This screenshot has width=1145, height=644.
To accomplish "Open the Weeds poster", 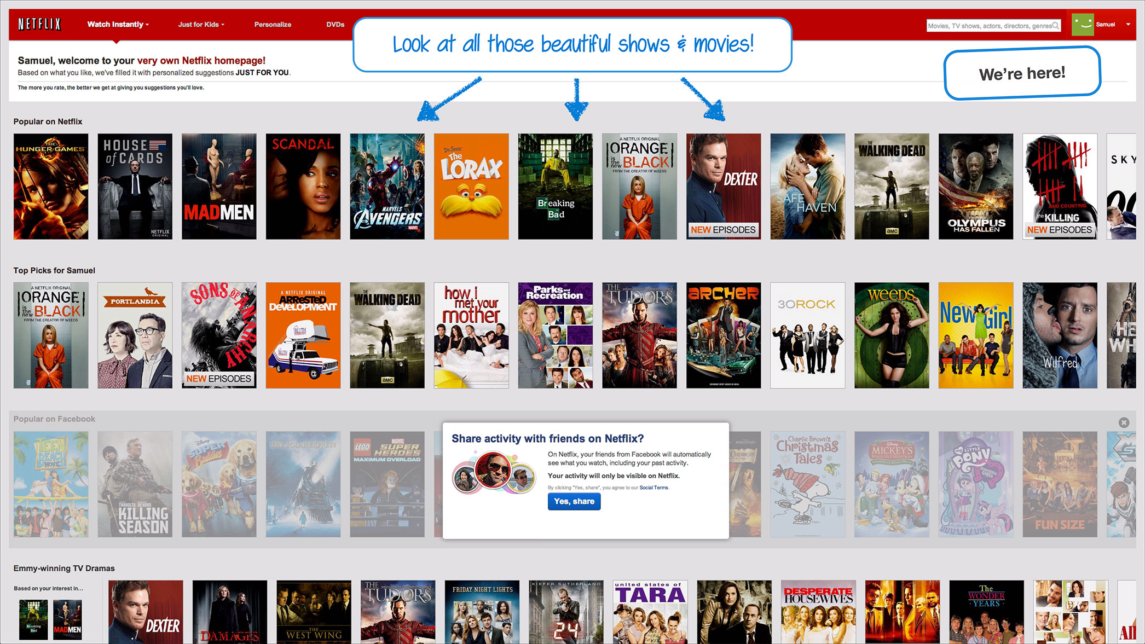I will pos(892,335).
